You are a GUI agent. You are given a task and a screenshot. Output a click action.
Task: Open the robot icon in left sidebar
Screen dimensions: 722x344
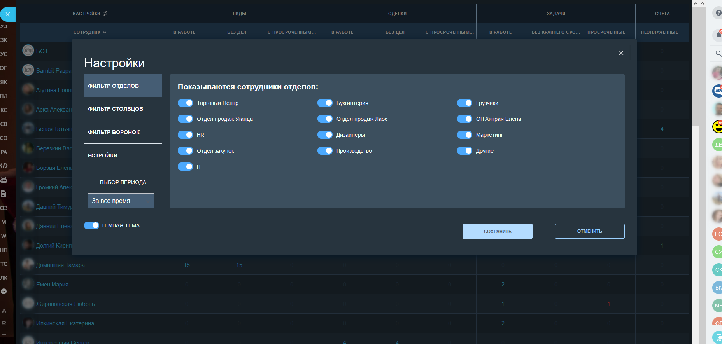[x=4, y=180]
